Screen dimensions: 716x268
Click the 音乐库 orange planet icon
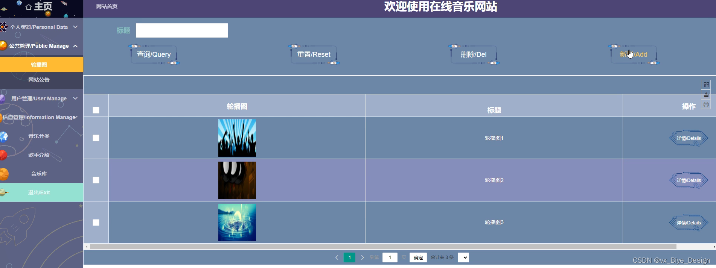(4, 174)
